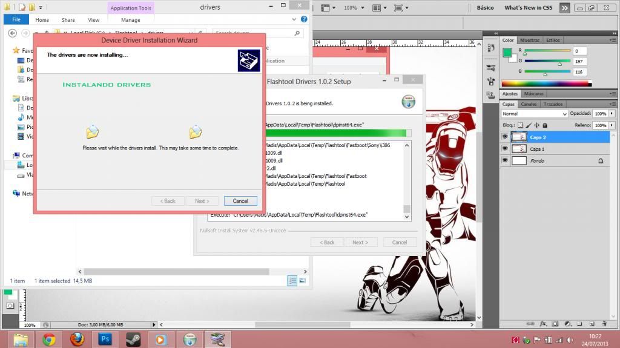Viewport: 620px width, 348px height.
Task: Create new adjustment layer icon
Action: (568, 323)
